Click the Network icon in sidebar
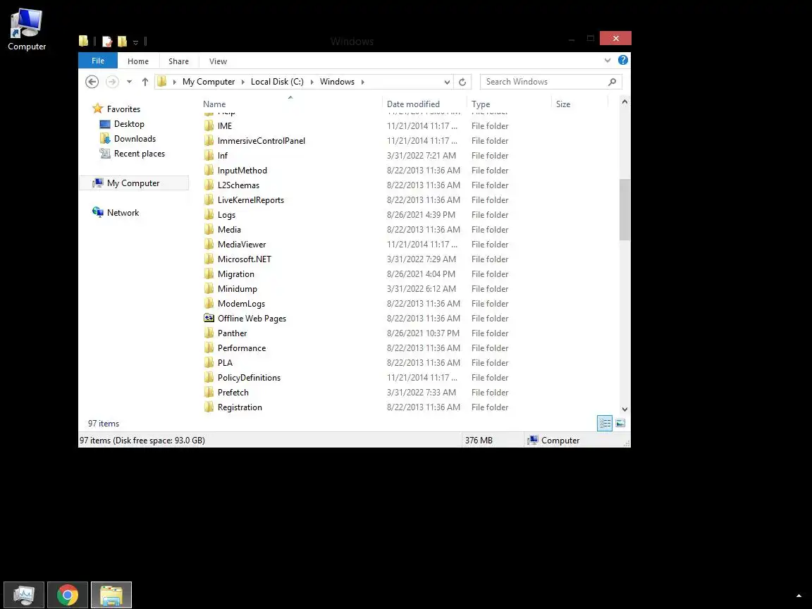This screenshot has height=609, width=812. point(97,212)
